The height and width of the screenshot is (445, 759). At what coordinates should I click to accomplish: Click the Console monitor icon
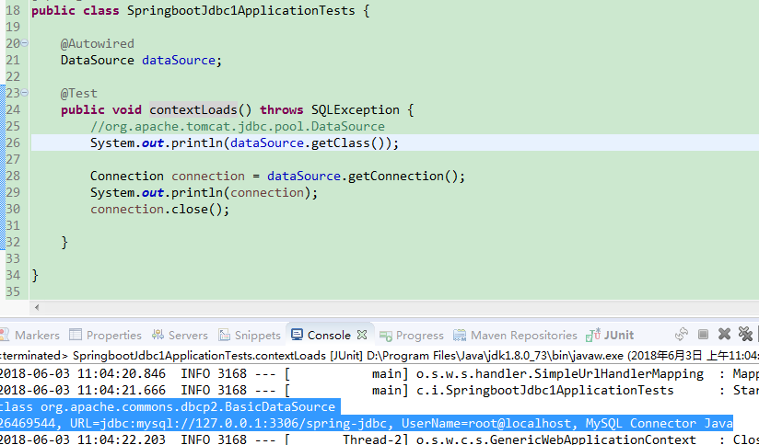pos(297,335)
